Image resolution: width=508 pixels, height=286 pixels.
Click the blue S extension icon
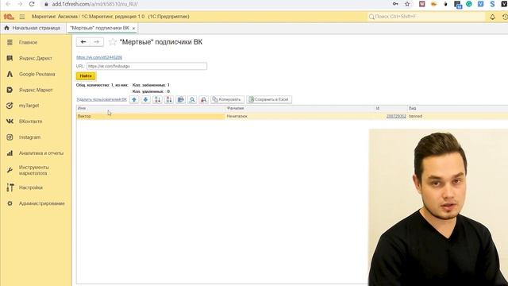click(492, 4)
